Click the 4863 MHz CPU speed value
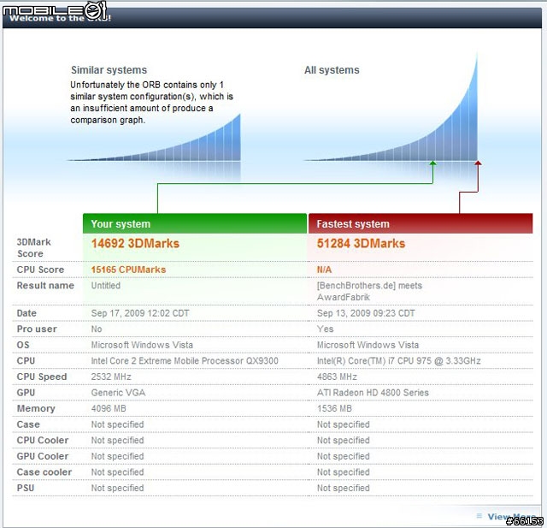The width and height of the screenshot is (547, 528). (337, 377)
